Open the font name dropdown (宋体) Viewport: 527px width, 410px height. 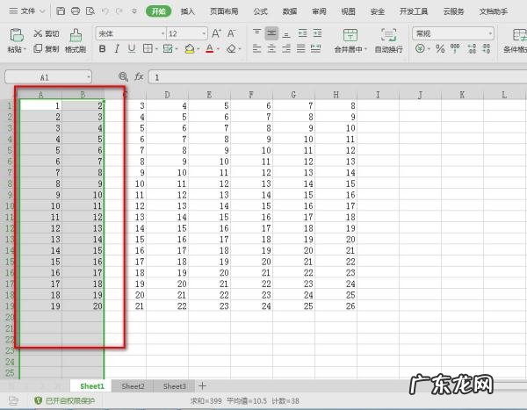coord(162,33)
